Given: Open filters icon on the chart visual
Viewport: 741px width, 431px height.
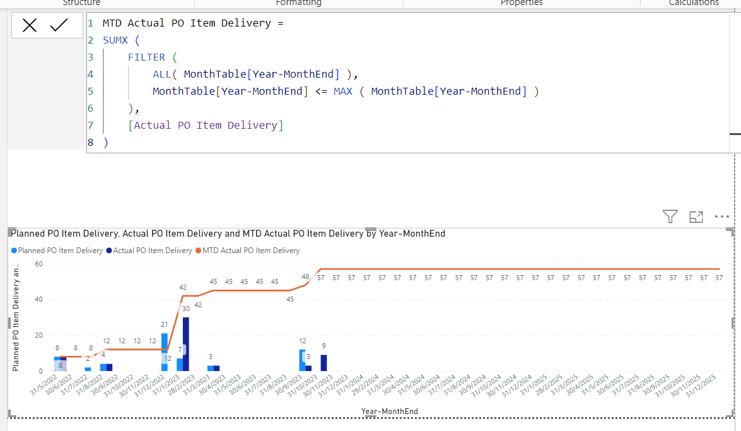Looking at the screenshot, I should (x=670, y=216).
